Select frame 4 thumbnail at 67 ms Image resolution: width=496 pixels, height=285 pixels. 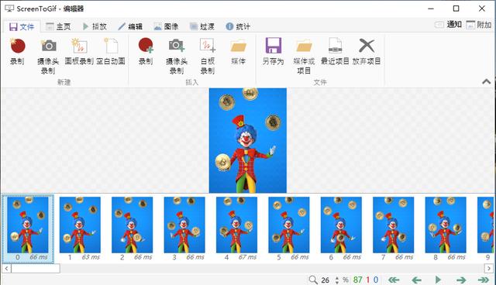236,228
